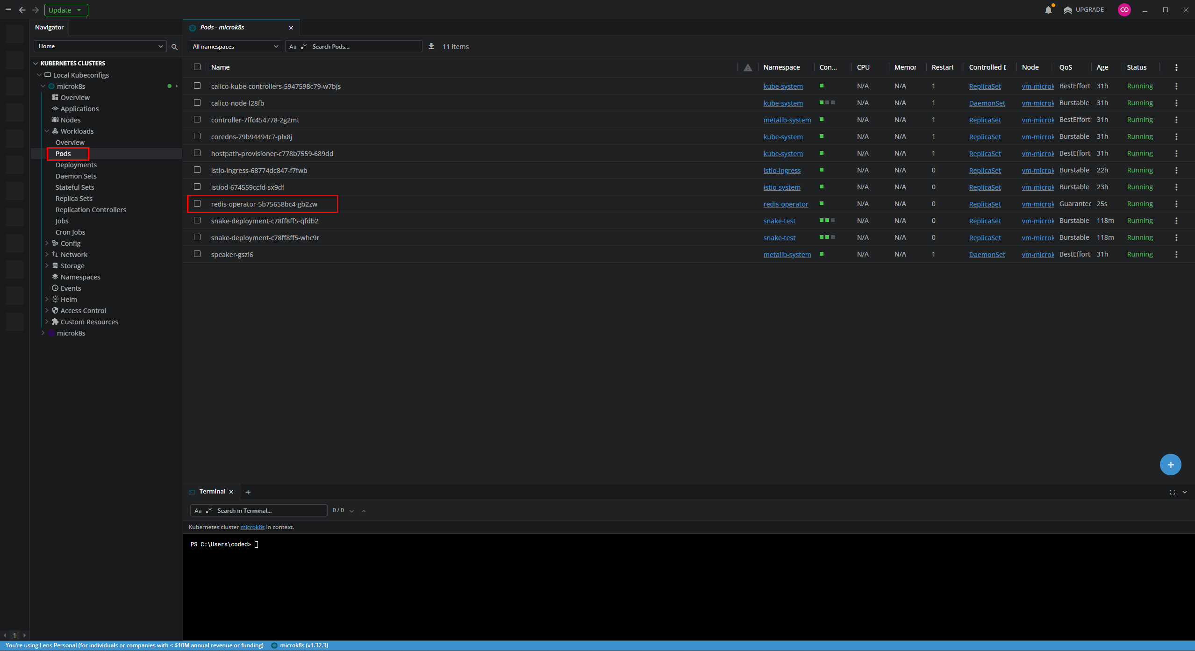Go back with the left arrow
Screen dimensions: 1195x651
tap(22, 10)
